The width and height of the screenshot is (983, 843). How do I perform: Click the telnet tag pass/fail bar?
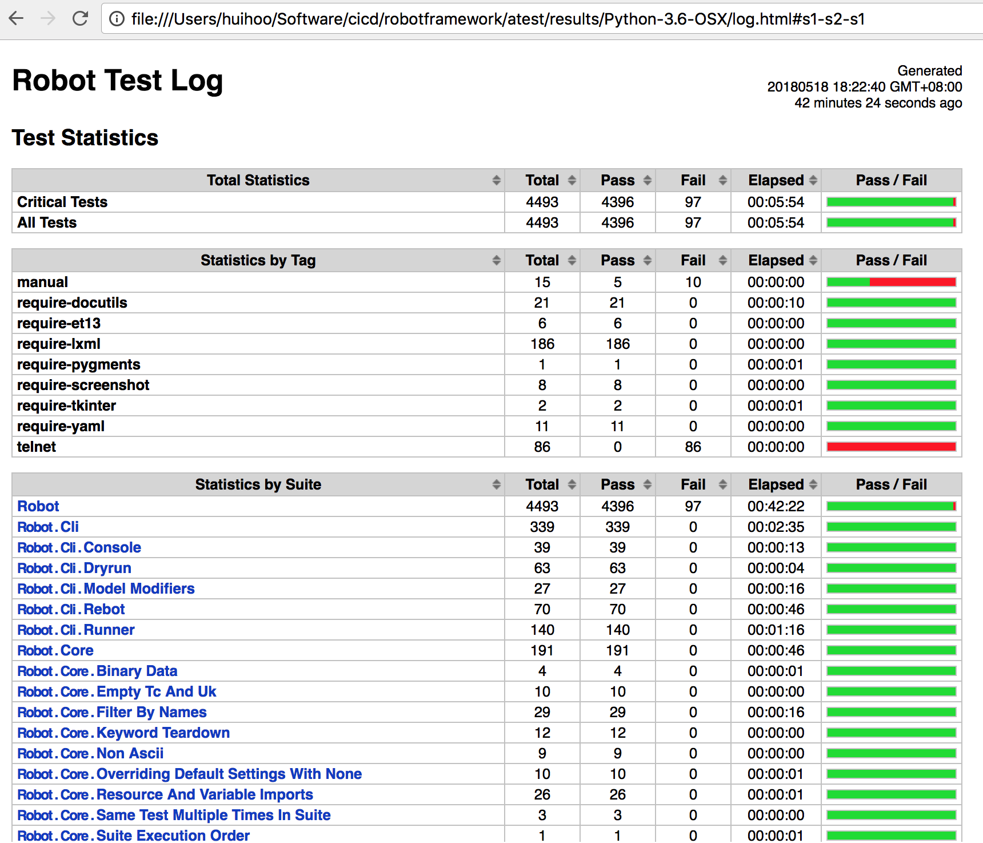(891, 447)
